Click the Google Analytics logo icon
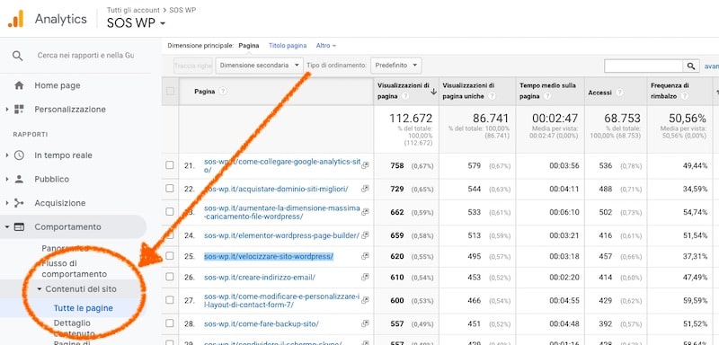This screenshot has height=345, width=719. pyautogui.click(x=15, y=19)
